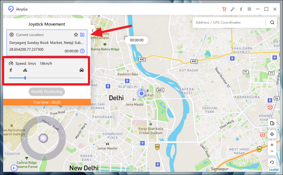
Task: Click the joystick down direction arrow
Action: (x=43, y=158)
